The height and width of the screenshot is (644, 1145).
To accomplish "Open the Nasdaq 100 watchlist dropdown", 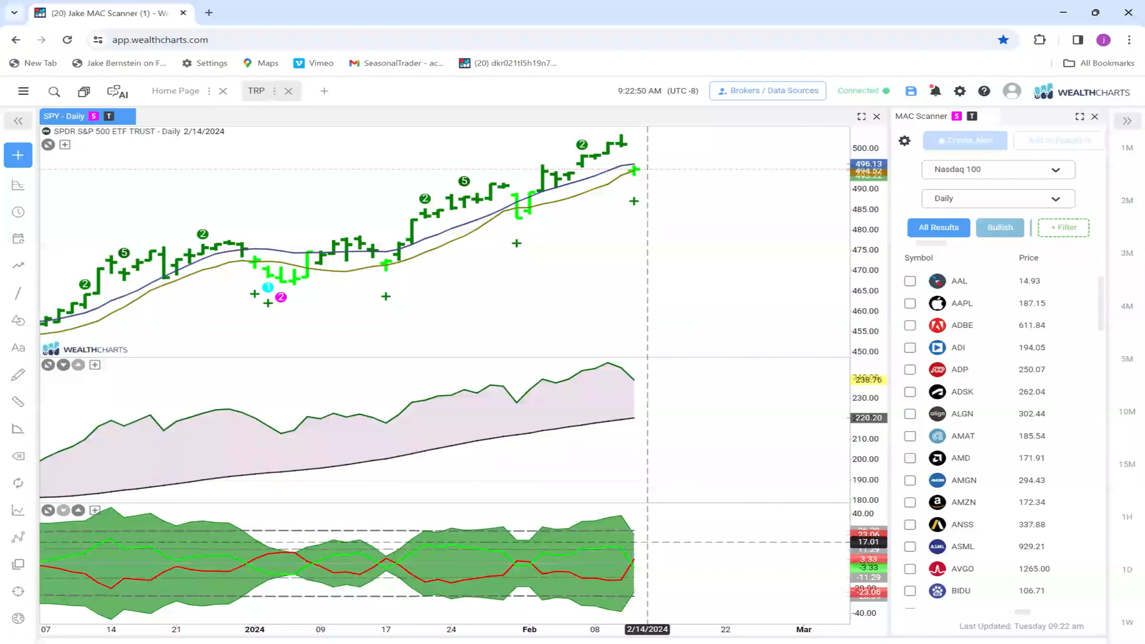I will click(998, 169).
